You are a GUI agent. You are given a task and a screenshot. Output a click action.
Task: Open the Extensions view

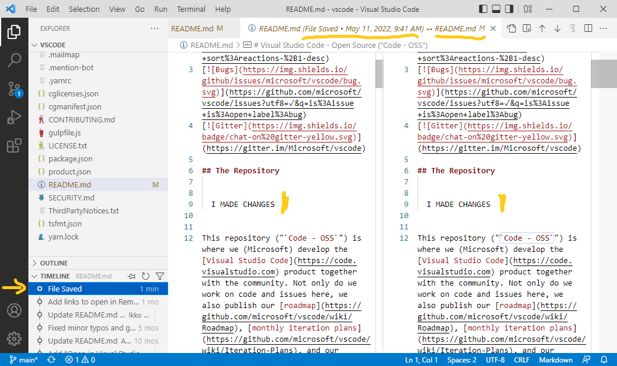pyautogui.click(x=14, y=145)
